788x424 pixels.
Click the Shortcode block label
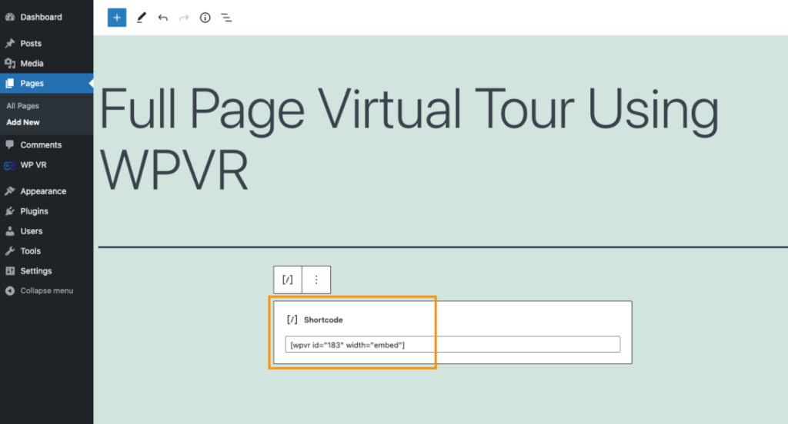[x=323, y=320]
